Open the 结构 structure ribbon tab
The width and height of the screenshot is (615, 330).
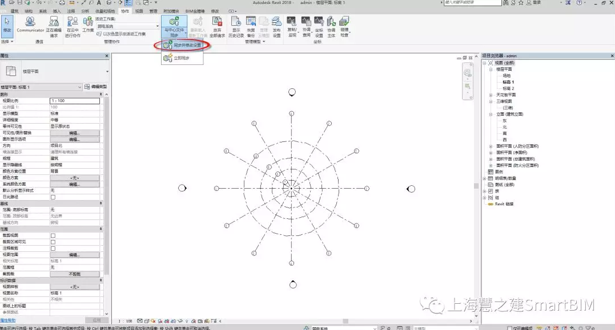click(x=29, y=11)
